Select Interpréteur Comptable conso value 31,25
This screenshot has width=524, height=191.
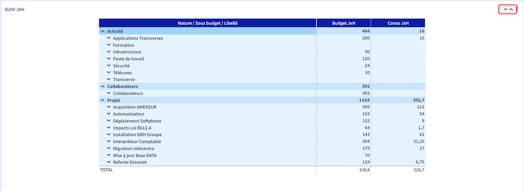[x=419, y=141]
